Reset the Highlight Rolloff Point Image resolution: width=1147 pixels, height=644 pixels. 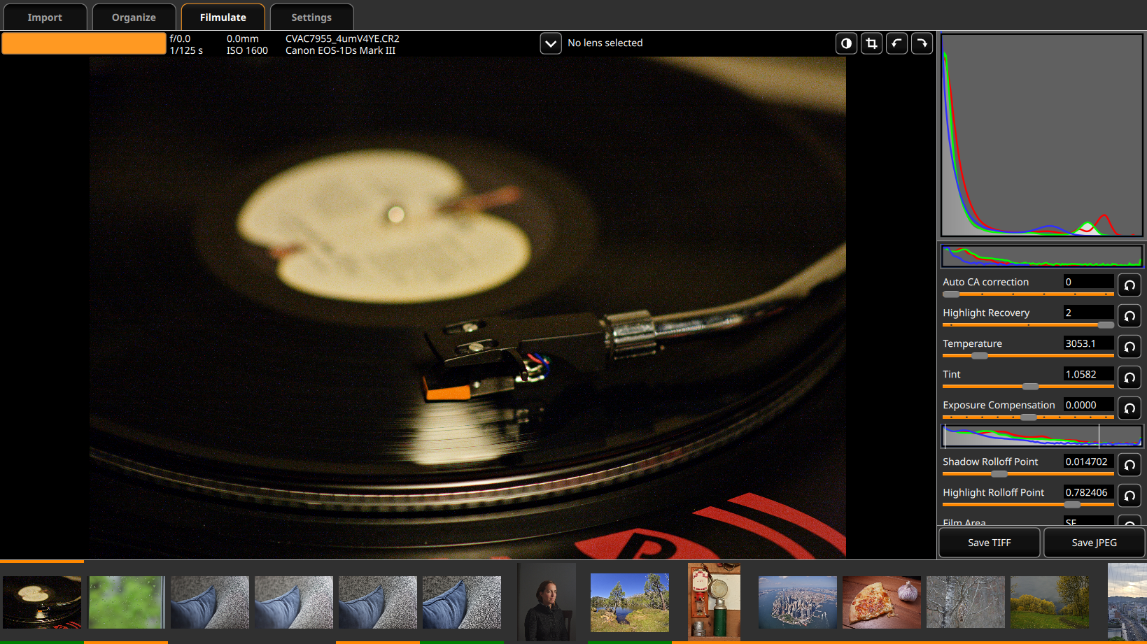[x=1130, y=496]
